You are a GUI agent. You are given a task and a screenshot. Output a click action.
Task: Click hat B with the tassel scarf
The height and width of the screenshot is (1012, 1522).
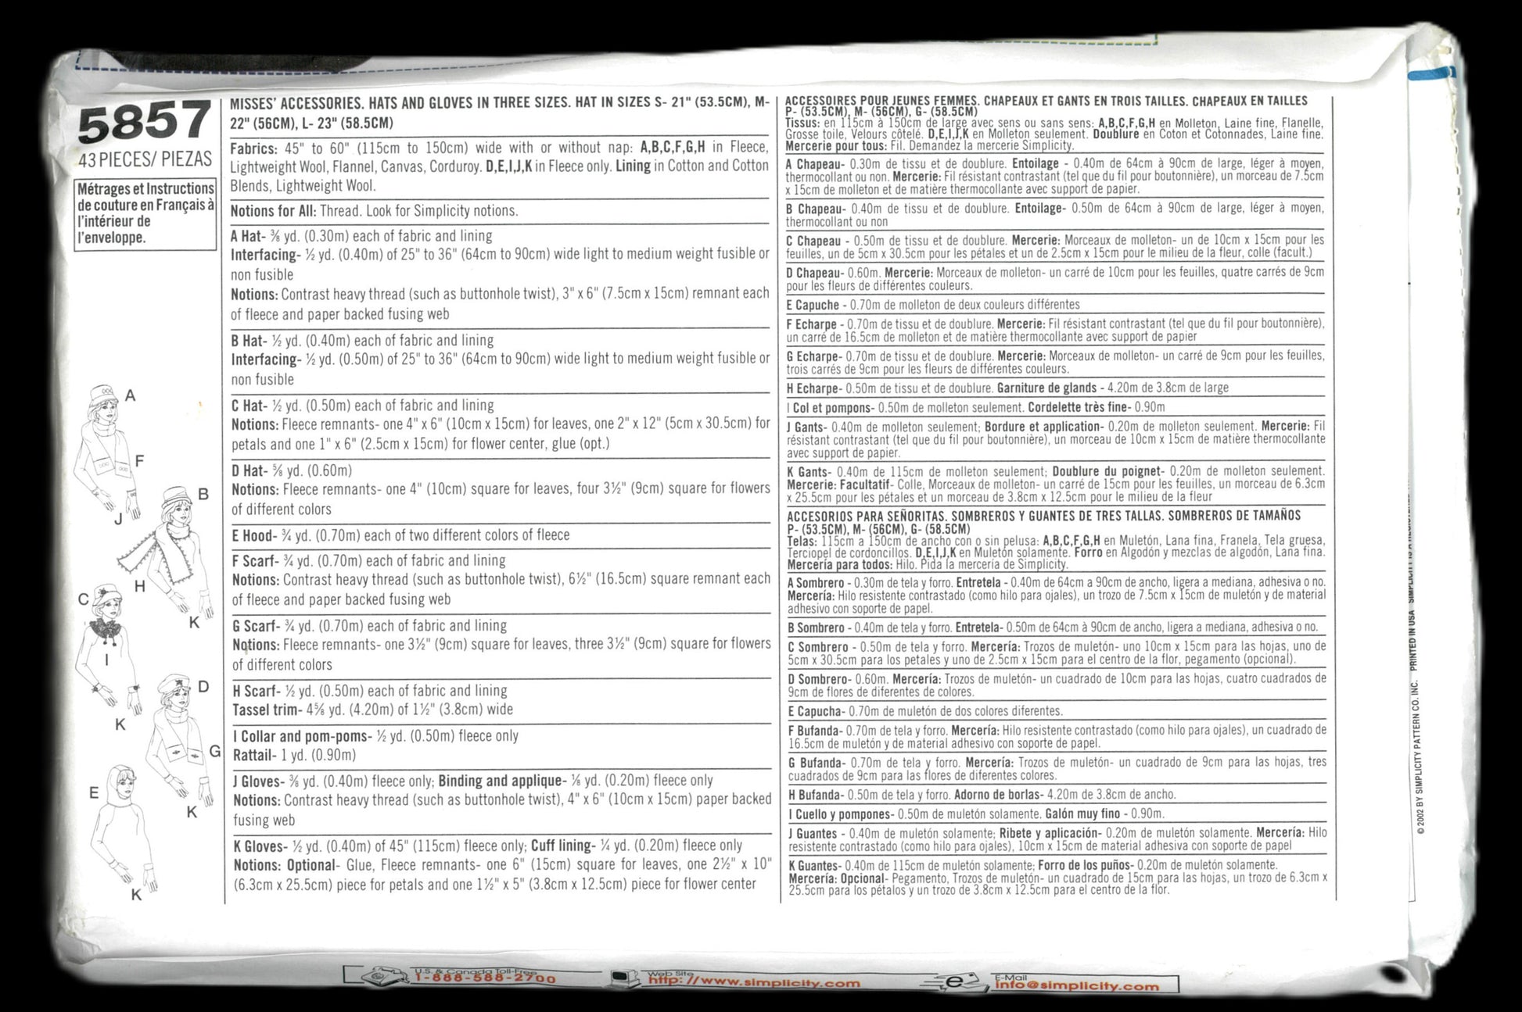click(176, 495)
